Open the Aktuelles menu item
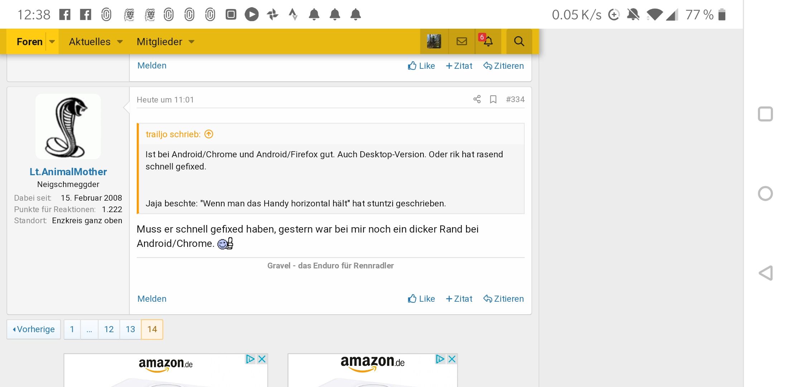 (90, 42)
